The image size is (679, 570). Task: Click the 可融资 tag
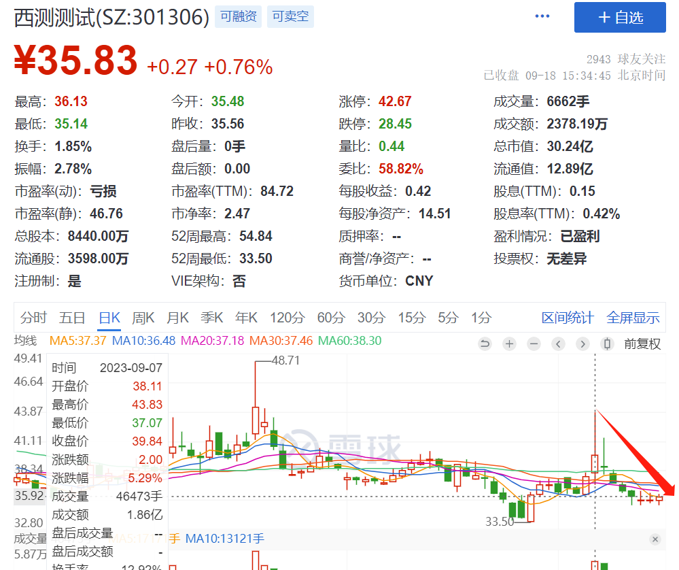click(238, 16)
